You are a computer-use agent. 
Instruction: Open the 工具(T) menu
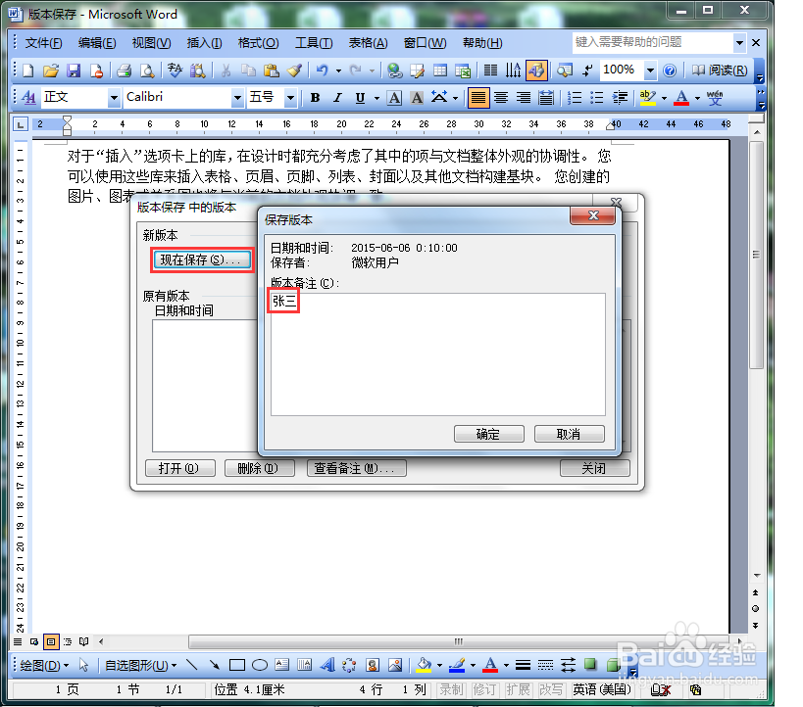tap(314, 43)
